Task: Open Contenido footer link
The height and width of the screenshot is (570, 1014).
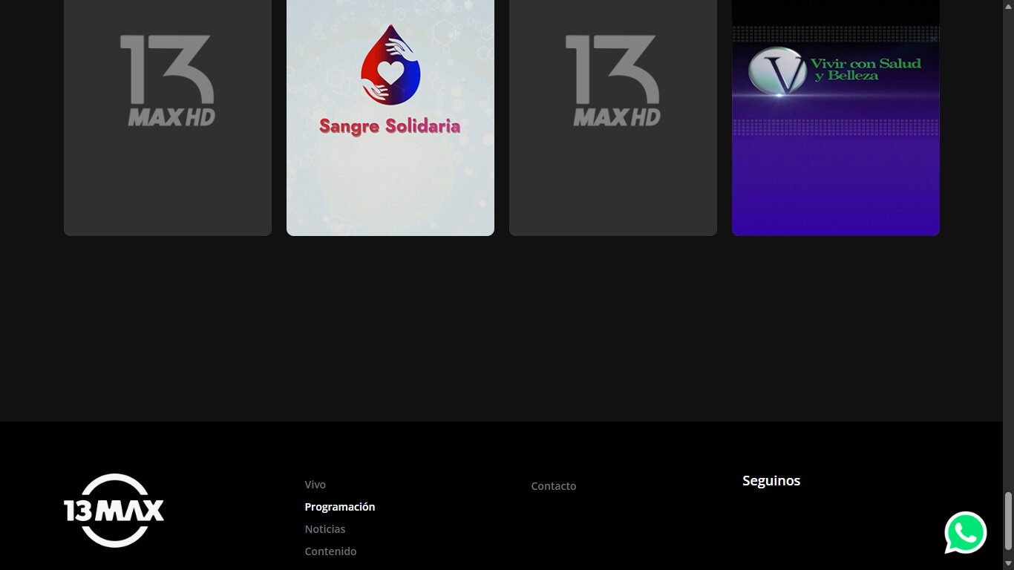Action: (x=330, y=551)
